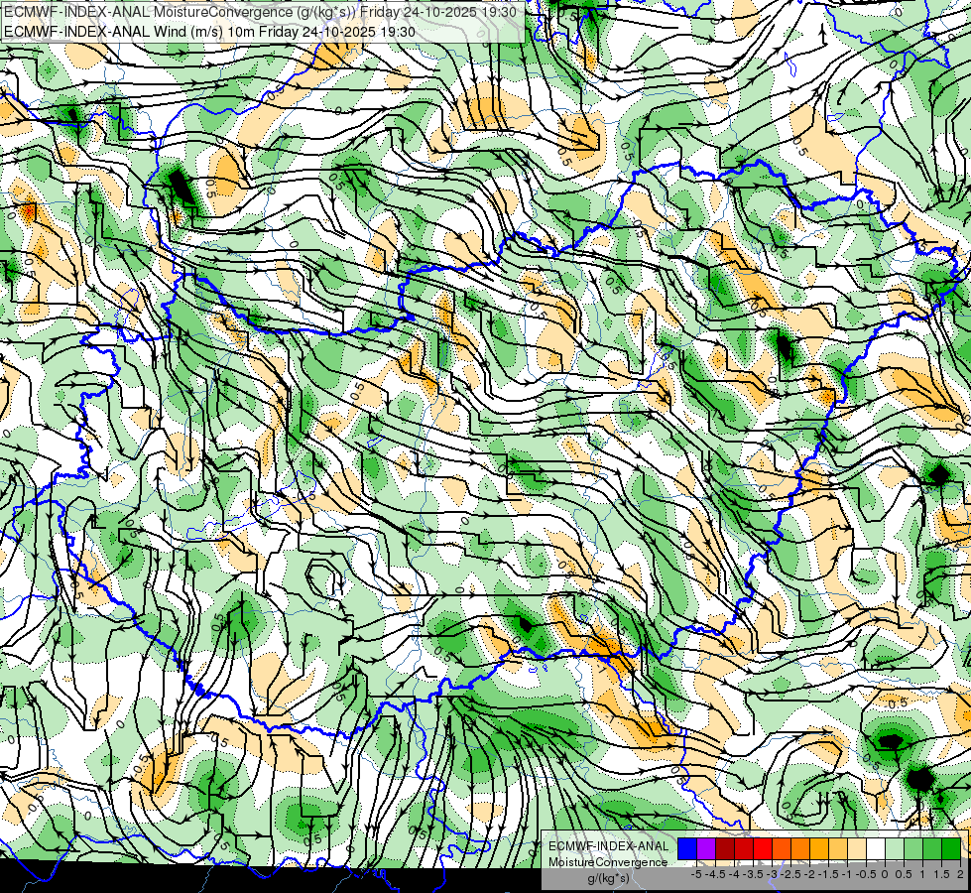
Task: Click the '-3.5' legend tick value
Action: [754, 874]
